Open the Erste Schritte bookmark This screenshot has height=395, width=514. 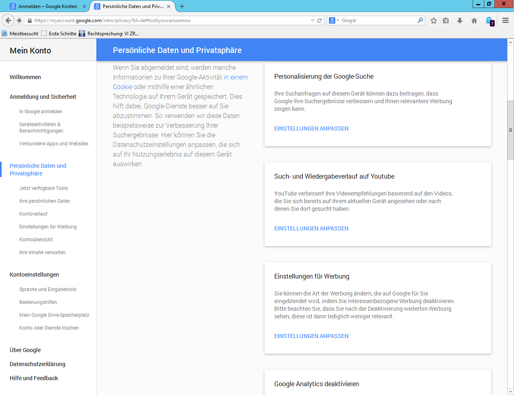[59, 34]
